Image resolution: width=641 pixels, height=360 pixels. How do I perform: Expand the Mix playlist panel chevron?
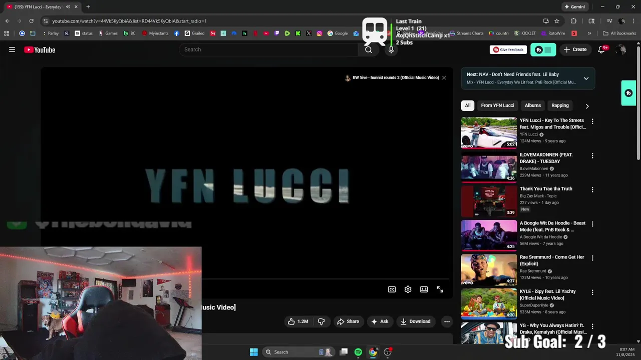coord(586,78)
